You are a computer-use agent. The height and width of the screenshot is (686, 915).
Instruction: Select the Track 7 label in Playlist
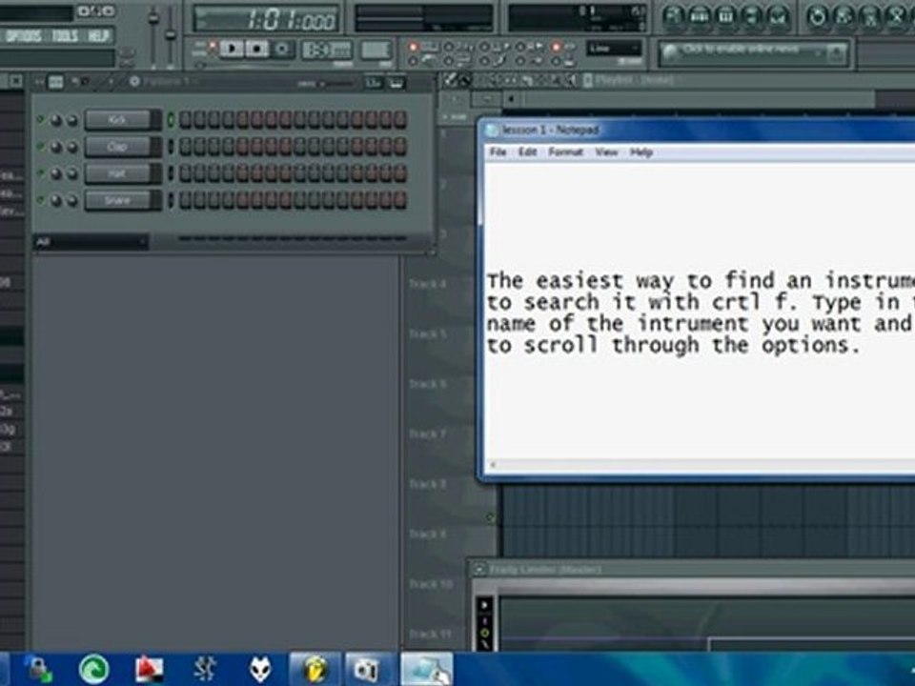[x=428, y=434]
